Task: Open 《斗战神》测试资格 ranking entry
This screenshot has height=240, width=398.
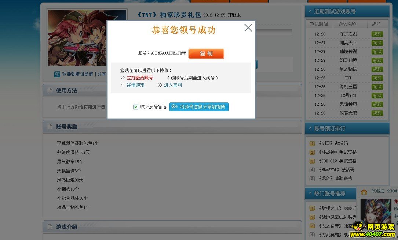Action: [338, 152]
